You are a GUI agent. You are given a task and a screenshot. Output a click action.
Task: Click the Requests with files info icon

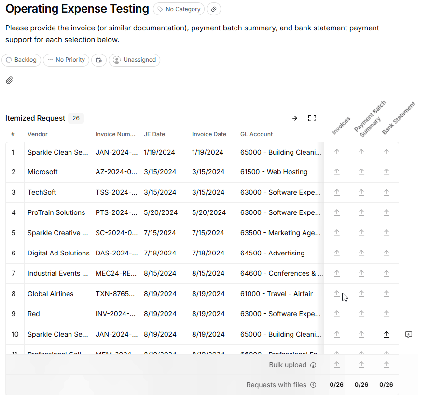tap(314, 385)
